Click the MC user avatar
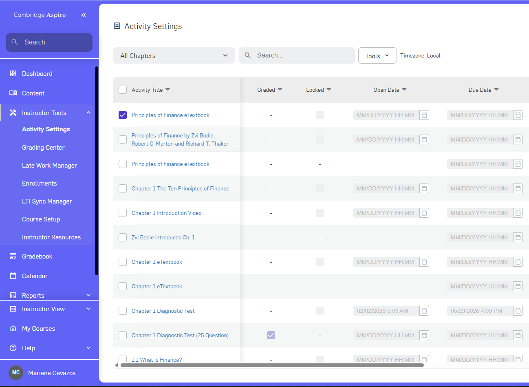 point(16,372)
